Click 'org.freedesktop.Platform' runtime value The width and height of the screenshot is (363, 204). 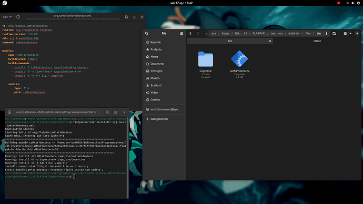coord(34,30)
